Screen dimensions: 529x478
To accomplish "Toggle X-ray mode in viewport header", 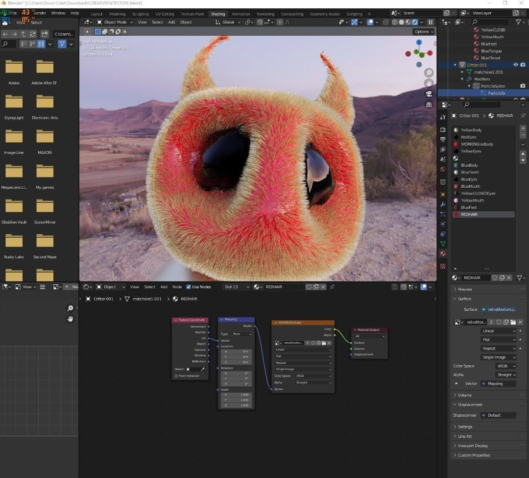I will [385, 22].
